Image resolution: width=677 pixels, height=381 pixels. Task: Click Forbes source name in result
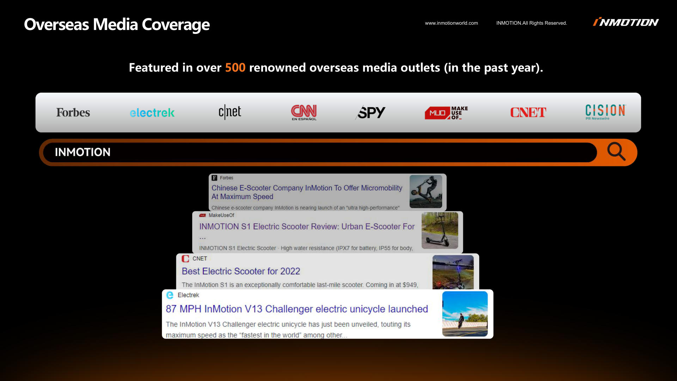[226, 178]
